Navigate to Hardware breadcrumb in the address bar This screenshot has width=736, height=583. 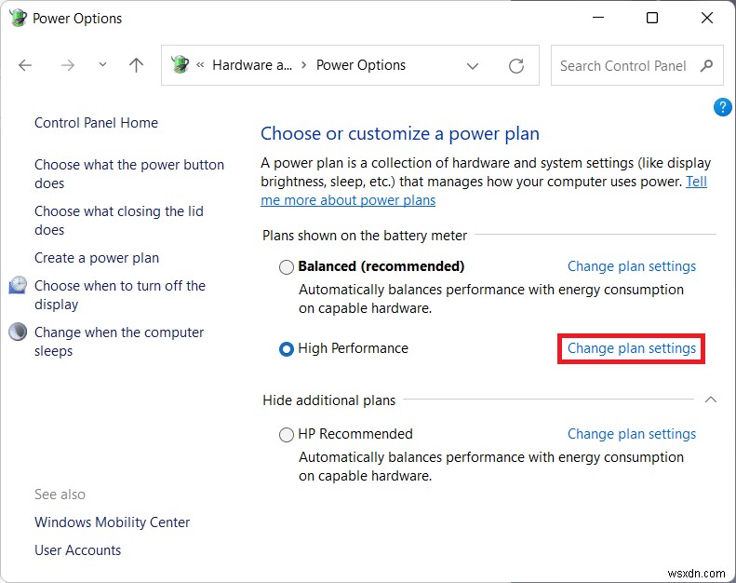[251, 65]
